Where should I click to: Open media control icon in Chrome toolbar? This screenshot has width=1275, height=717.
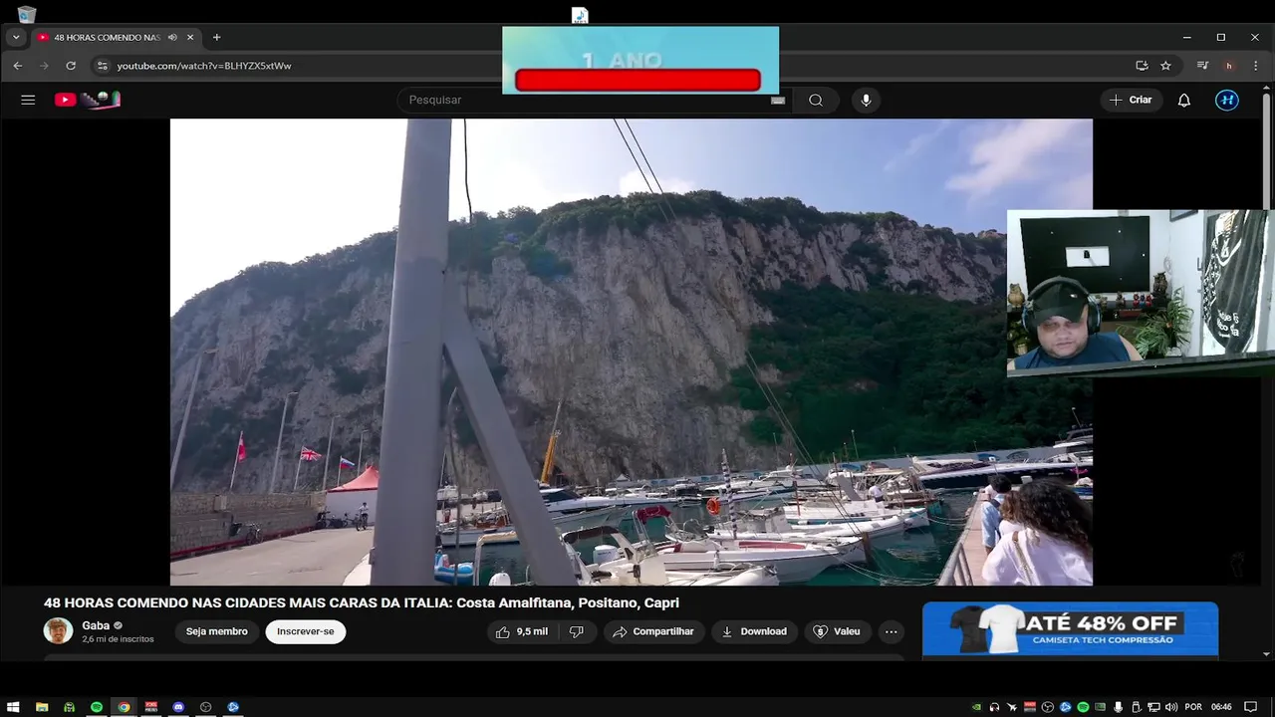[1202, 66]
